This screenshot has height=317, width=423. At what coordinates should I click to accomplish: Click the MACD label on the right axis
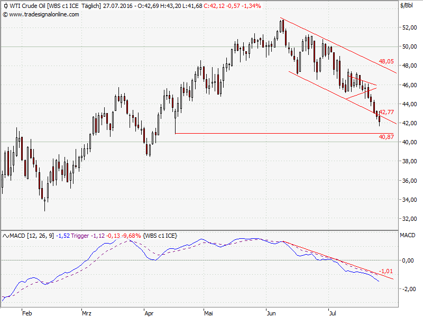pos(408,235)
